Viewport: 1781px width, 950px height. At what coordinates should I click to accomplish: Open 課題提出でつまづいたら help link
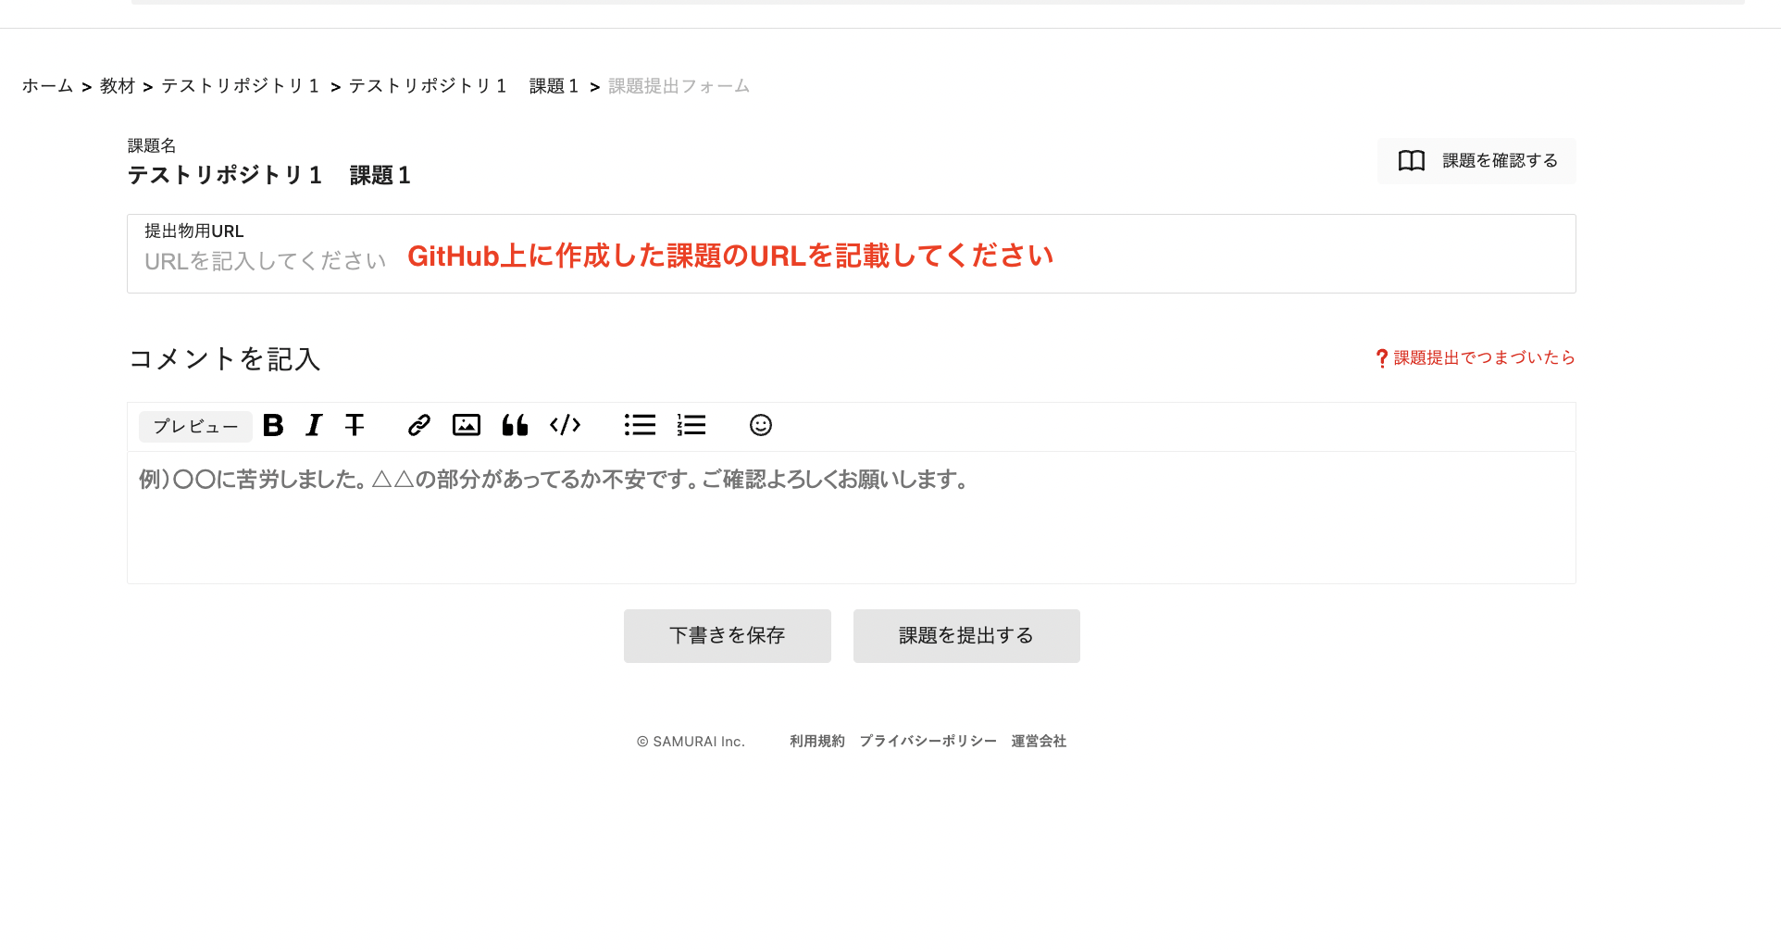coord(1476,358)
